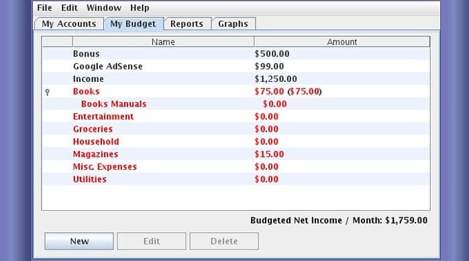
Task: Click the Delete button
Action: tap(224, 242)
